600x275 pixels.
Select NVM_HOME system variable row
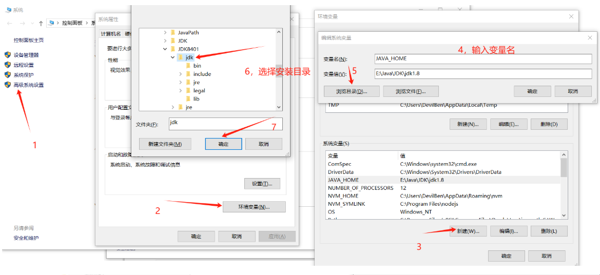443,196
